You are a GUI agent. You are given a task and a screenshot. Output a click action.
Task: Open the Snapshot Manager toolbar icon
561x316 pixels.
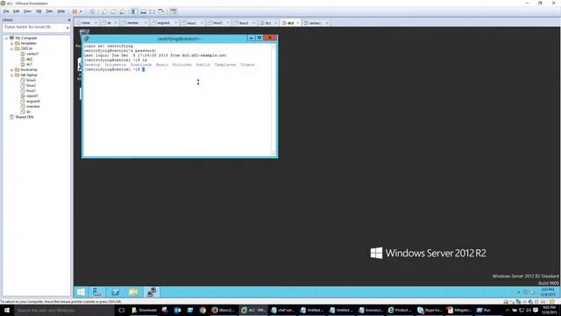pyautogui.click(x=123, y=11)
